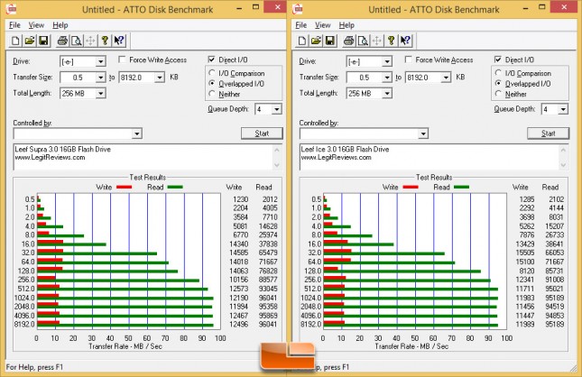
Task: Click Start button in Supra window
Action: click(x=262, y=133)
